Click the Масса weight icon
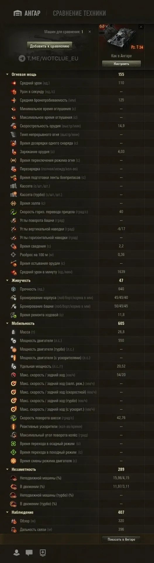154x563 pixels. (x=13, y=332)
